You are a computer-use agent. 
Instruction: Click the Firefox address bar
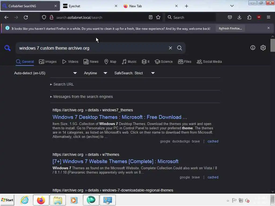[x=101, y=17]
